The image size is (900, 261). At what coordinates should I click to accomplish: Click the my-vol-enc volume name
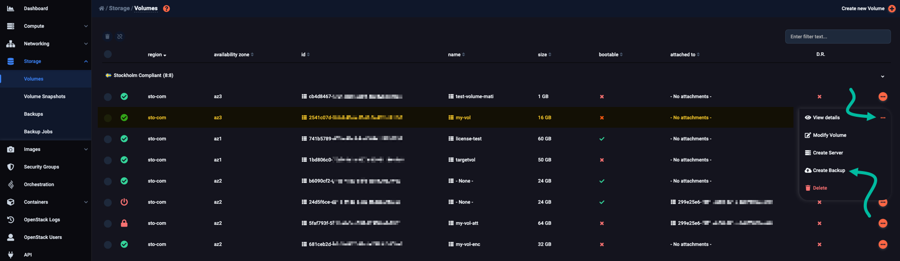tap(468, 244)
